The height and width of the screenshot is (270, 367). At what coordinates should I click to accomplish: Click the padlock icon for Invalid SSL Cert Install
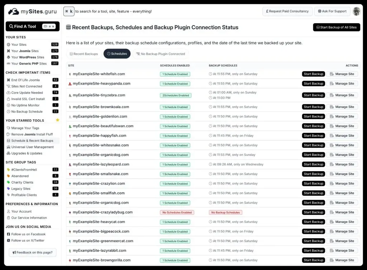pyautogui.click(x=8, y=99)
